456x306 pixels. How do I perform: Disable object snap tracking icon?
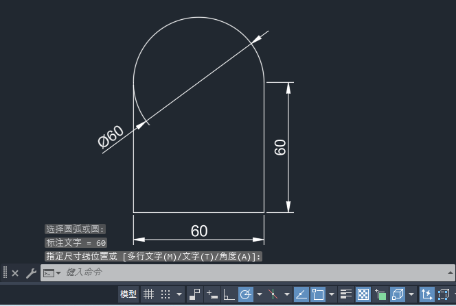301,294
